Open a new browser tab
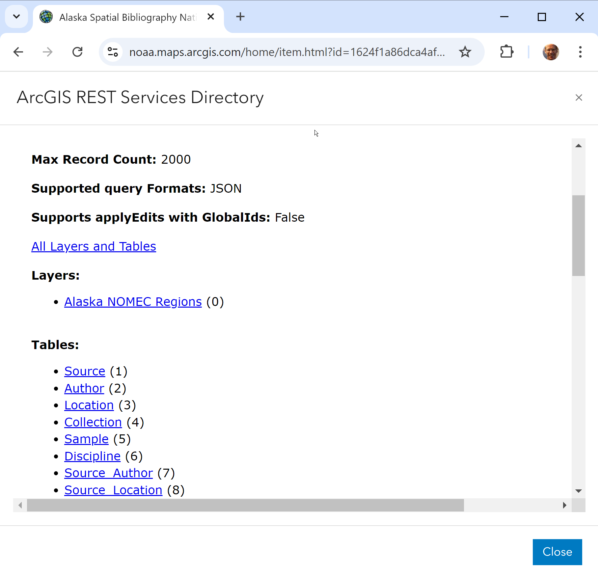 (240, 17)
